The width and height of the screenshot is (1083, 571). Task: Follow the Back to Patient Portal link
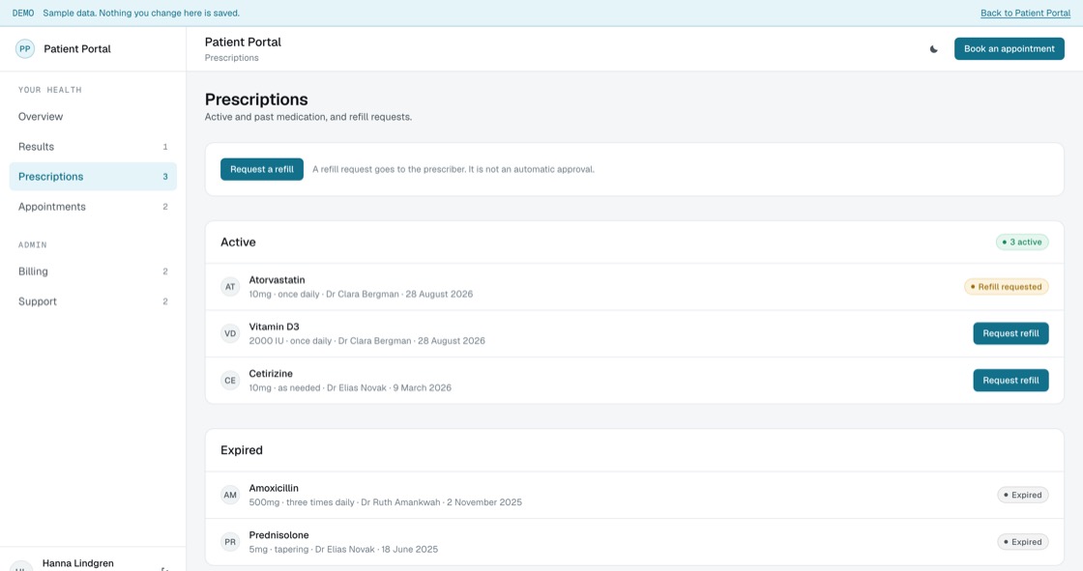[1025, 14]
